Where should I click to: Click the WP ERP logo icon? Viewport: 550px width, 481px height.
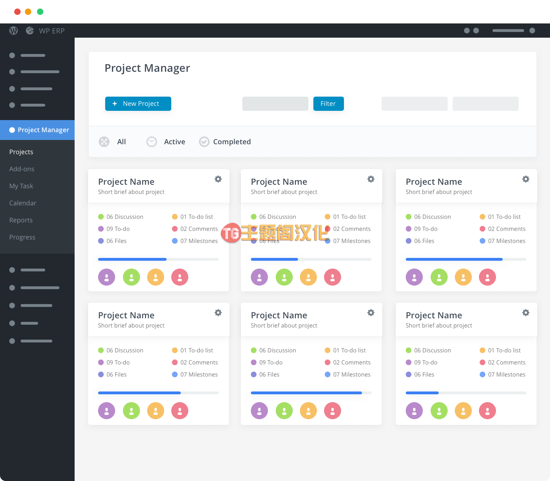[30, 31]
